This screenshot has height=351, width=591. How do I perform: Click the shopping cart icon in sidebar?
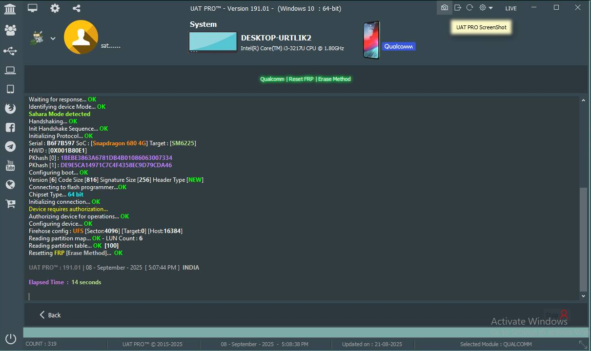pyautogui.click(x=10, y=204)
